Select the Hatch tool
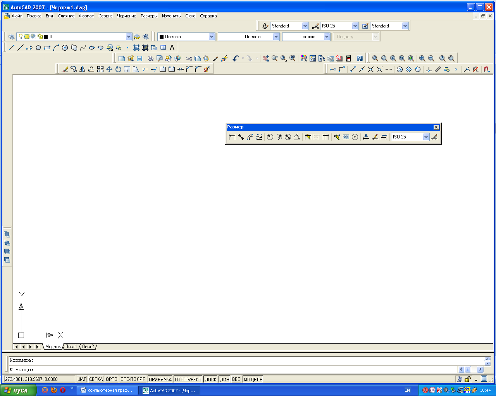Image resolution: width=496 pixels, height=396 pixels. click(136, 48)
